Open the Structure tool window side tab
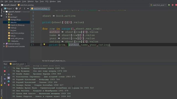 point(1,81)
